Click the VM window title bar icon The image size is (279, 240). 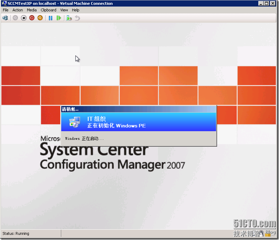pos(4,3)
